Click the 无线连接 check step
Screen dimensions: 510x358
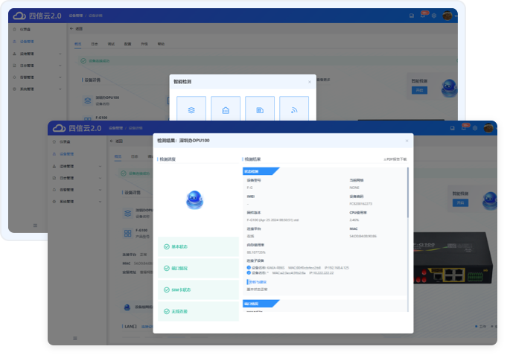point(198,312)
